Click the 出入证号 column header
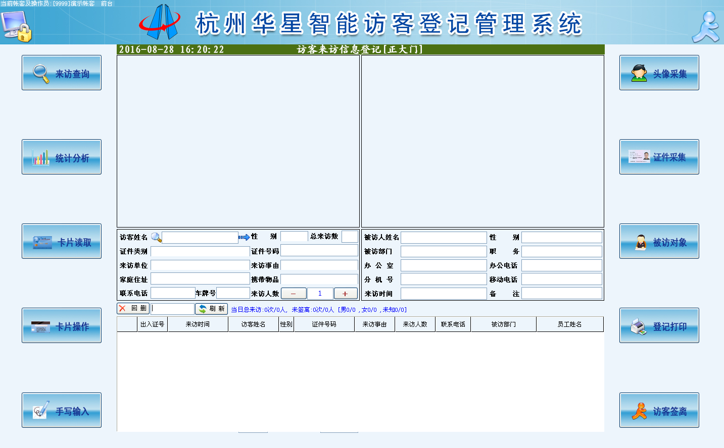The width and height of the screenshot is (724, 448). tap(152, 324)
